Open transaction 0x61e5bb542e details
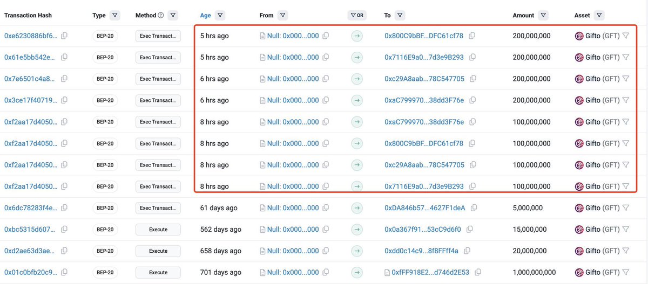 (30, 57)
